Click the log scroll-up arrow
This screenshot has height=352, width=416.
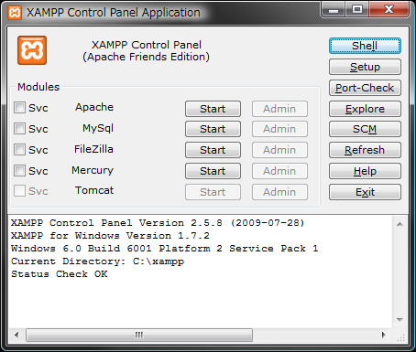click(400, 224)
